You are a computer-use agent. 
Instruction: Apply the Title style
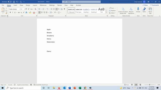click(x=101, y=10)
